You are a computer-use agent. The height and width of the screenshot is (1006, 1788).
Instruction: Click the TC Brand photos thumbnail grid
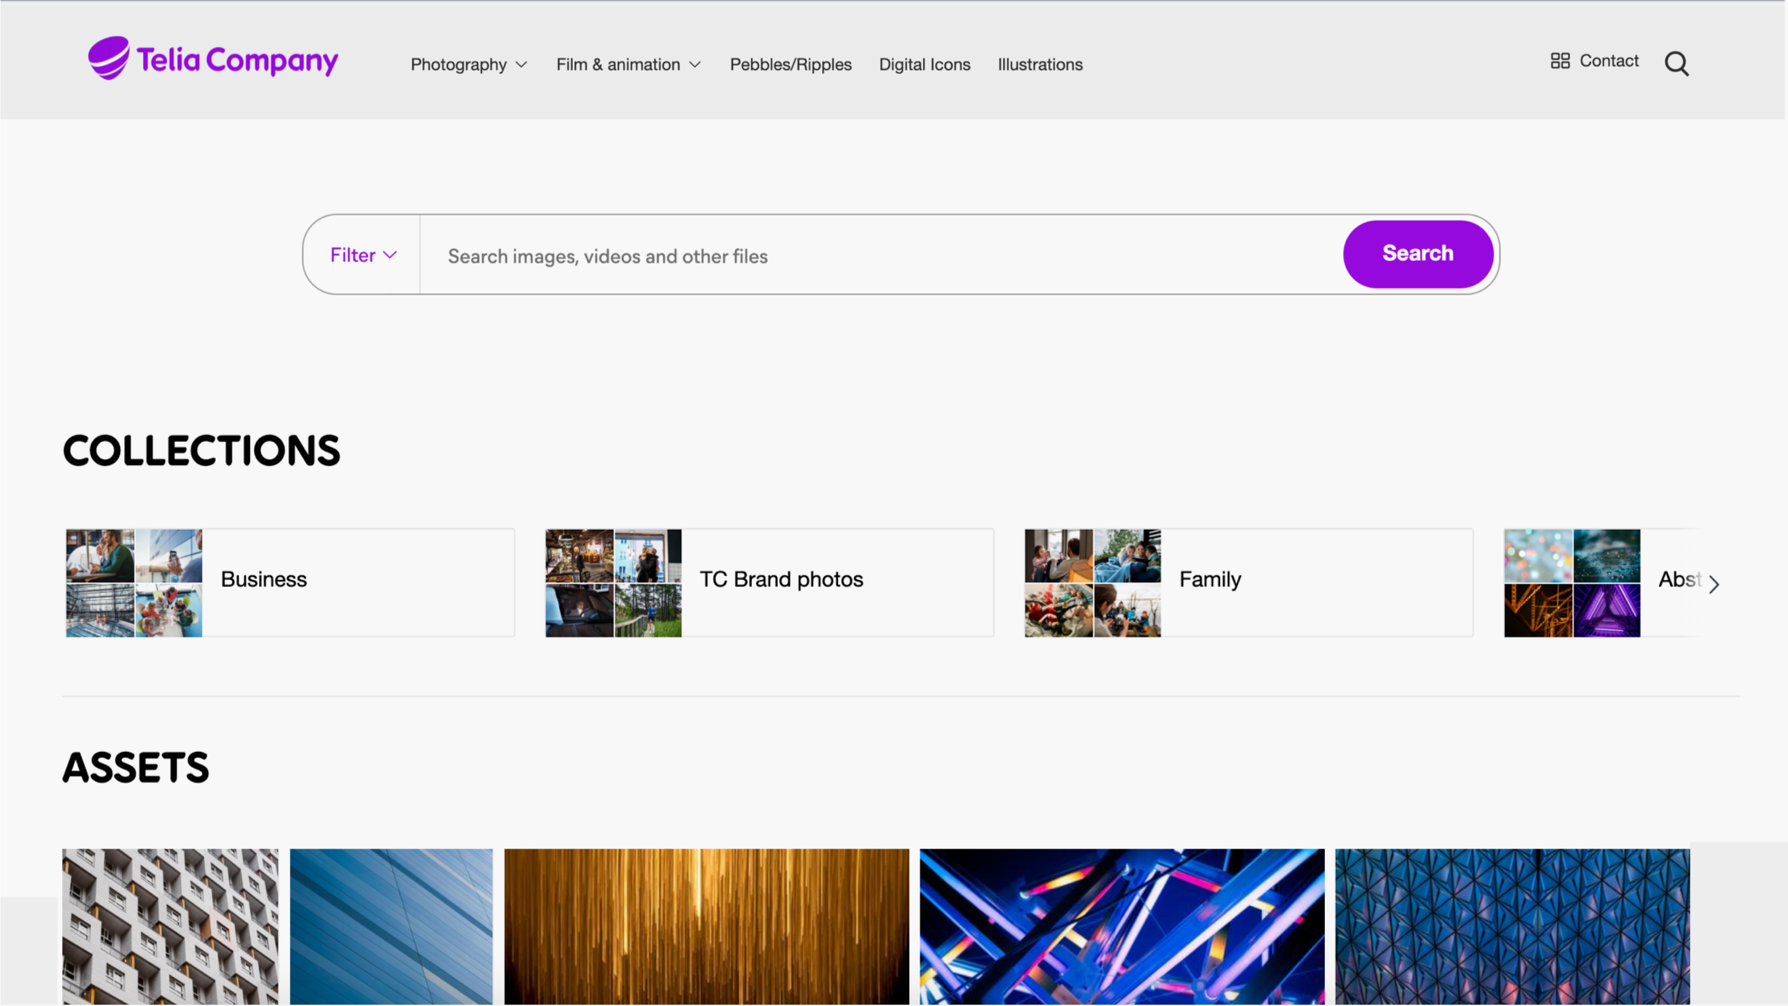click(x=613, y=582)
